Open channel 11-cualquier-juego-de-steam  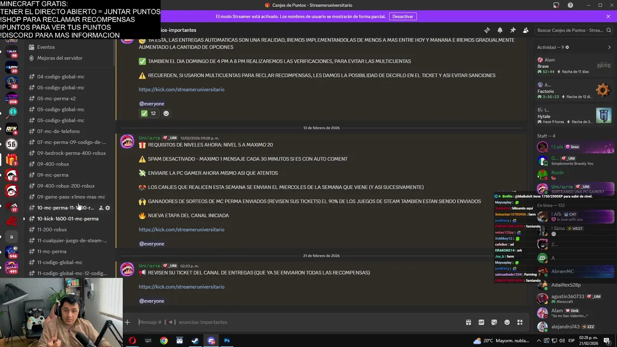pos(70,240)
